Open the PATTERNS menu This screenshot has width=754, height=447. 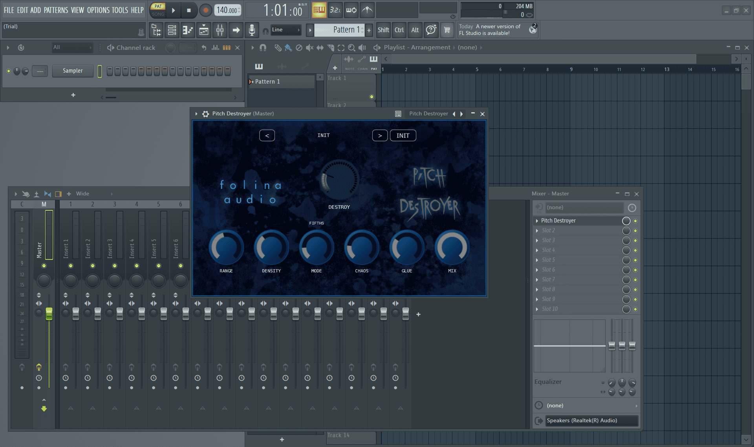point(56,10)
